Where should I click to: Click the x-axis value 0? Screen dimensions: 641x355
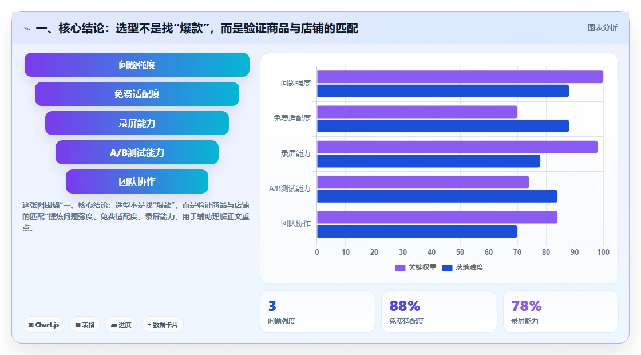(x=317, y=253)
